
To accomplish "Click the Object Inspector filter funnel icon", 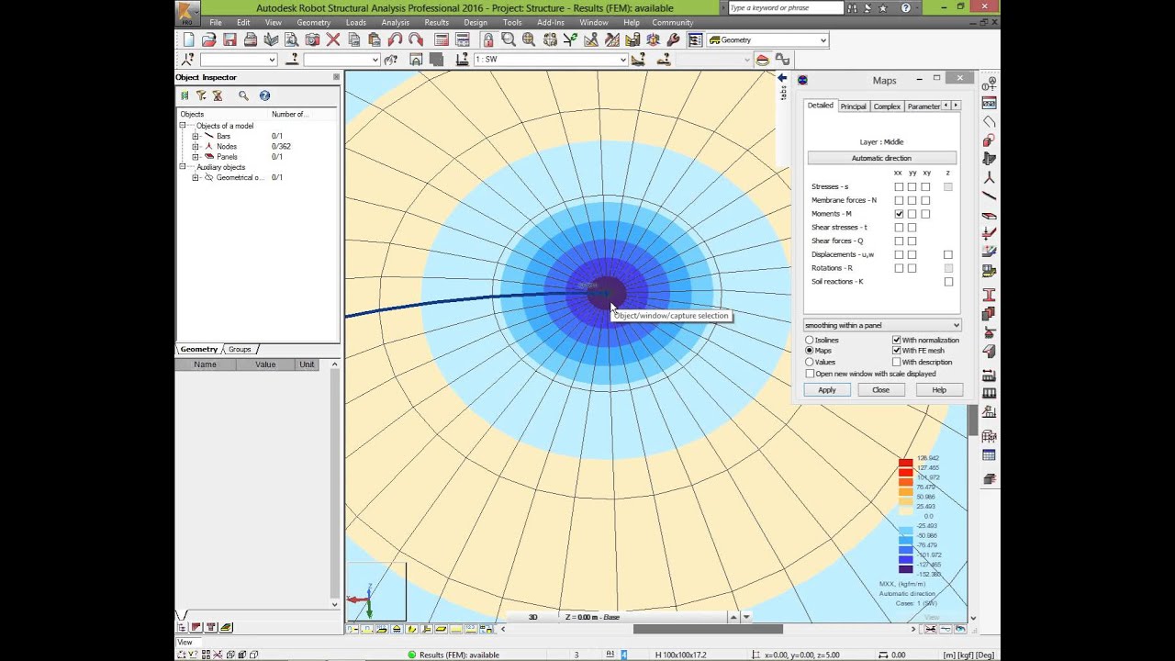I will click(x=200, y=95).
